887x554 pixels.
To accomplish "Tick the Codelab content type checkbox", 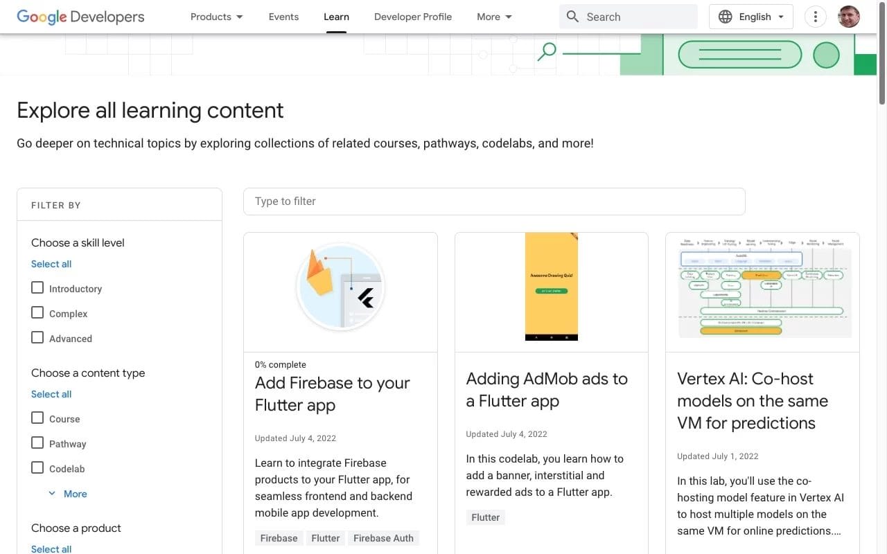I will pos(37,468).
